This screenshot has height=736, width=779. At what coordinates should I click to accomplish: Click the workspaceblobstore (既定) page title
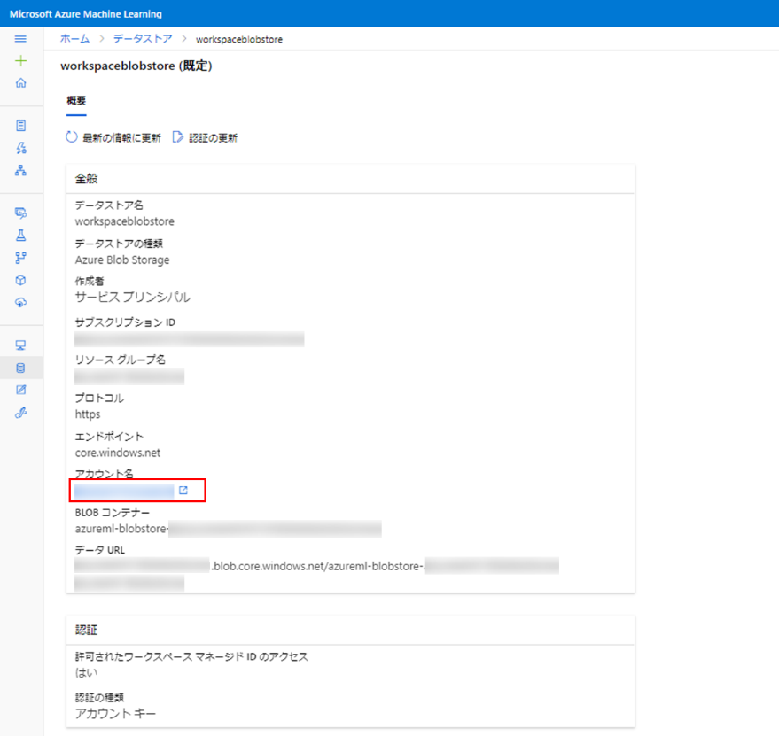[136, 66]
